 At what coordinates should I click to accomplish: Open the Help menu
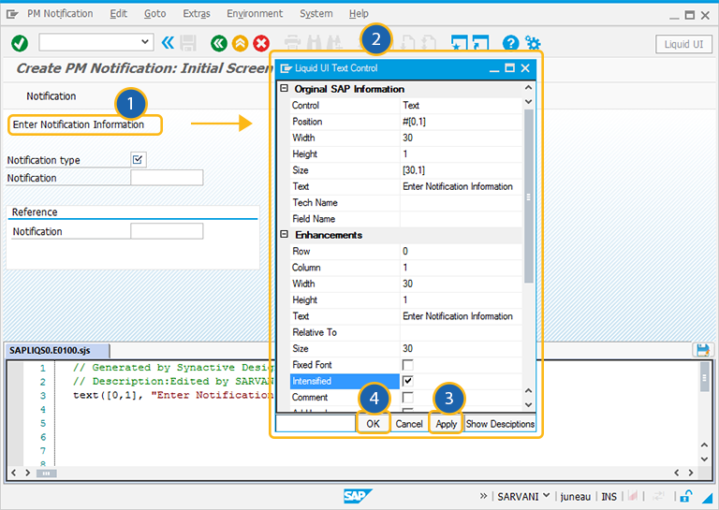tap(359, 14)
